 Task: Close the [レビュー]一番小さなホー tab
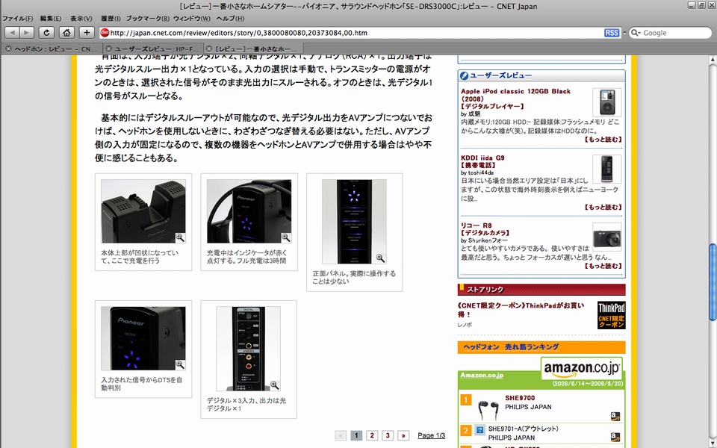click(x=208, y=49)
